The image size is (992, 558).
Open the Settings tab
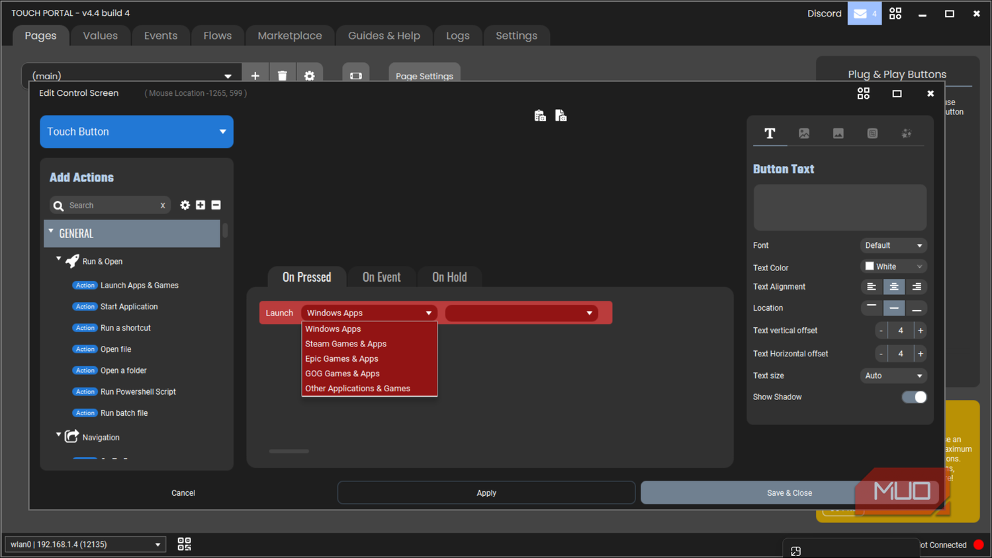(516, 36)
